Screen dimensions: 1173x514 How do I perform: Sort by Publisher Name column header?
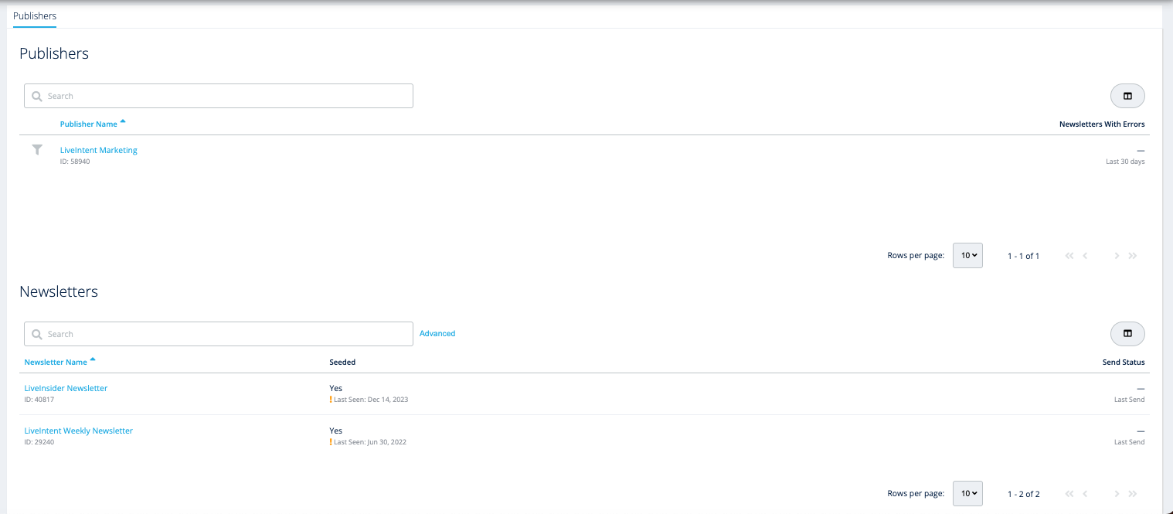click(x=89, y=124)
